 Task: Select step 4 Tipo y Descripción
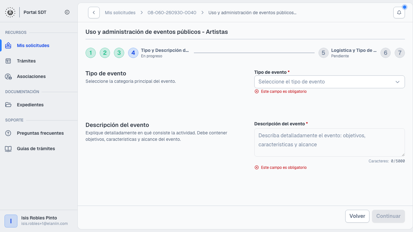click(159, 53)
